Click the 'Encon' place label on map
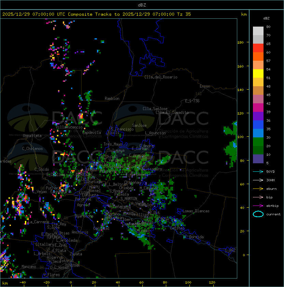284x287 pixels. click(x=205, y=86)
